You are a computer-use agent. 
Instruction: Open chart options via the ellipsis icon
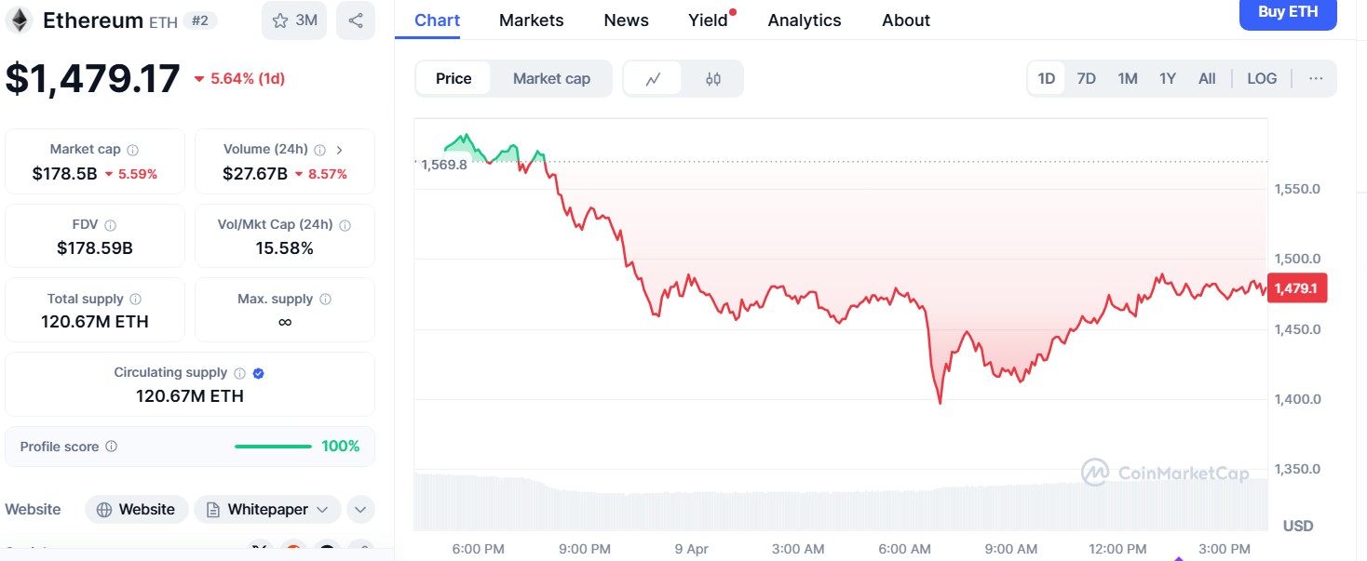click(x=1316, y=78)
